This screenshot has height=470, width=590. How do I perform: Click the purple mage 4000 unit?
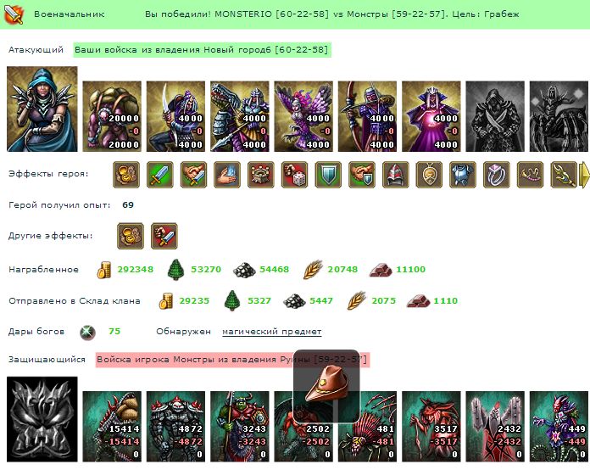click(x=431, y=116)
